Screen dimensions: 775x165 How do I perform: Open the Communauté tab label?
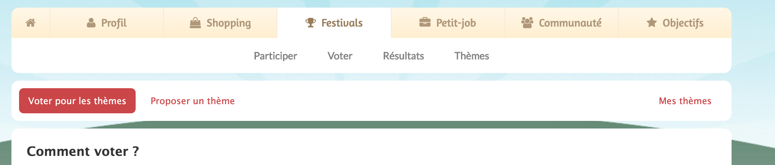click(x=570, y=23)
